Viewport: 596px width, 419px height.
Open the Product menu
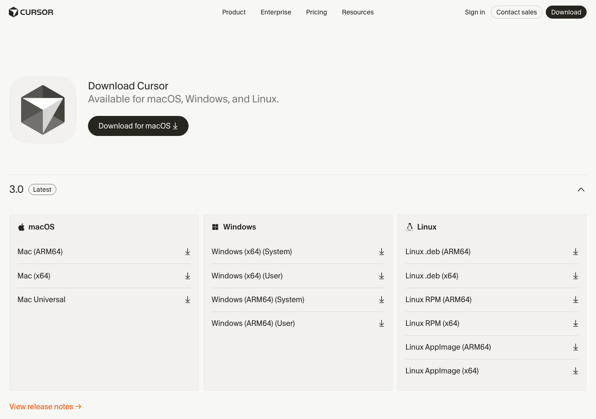234,12
